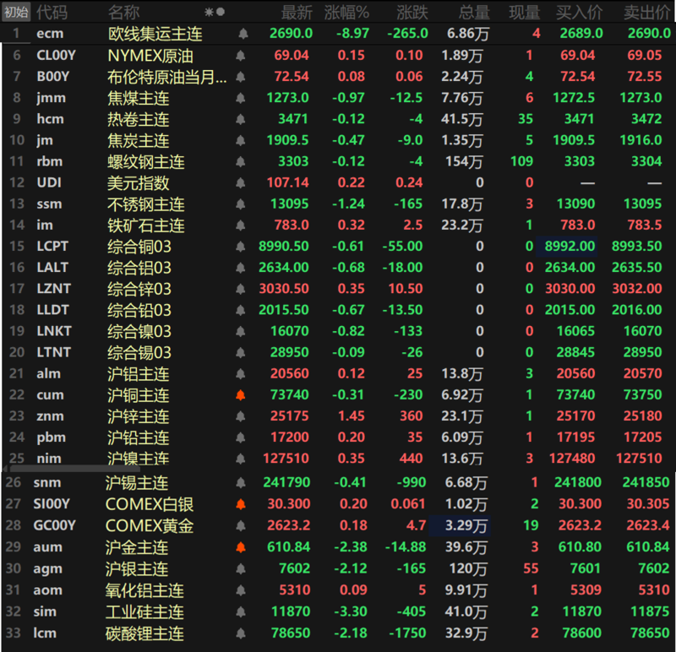Screen dimensions: 676x652
Task: Select the jmm contract code
Action: pos(52,98)
